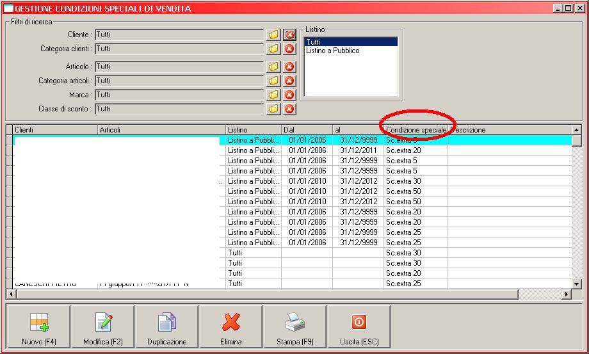Select the 'Sc.extra 20' cell dated 31/12/2011

point(416,150)
